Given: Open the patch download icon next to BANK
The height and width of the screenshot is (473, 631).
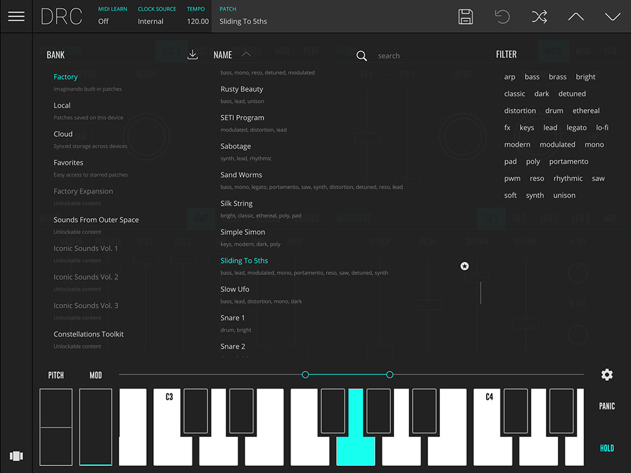Looking at the screenshot, I should point(193,54).
